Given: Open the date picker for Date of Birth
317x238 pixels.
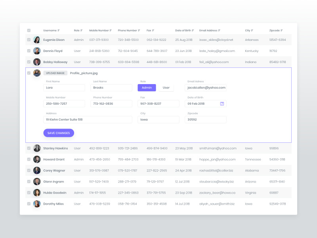Looking at the screenshot, I should click(x=222, y=103).
